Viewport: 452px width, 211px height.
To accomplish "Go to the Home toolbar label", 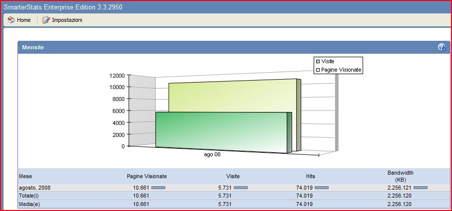I will (x=23, y=20).
